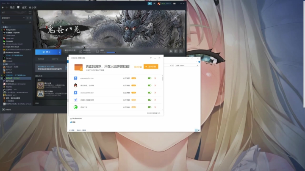Collapse the 收藏夹 favorites group
This screenshot has height=171, width=305.
[x=2, y=27]
